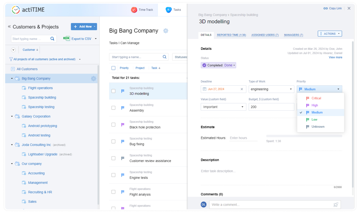The height and width of the screenshot is (213, 360).
Task: Check the Customer review assistance checkbox
Action: [113, 158]
